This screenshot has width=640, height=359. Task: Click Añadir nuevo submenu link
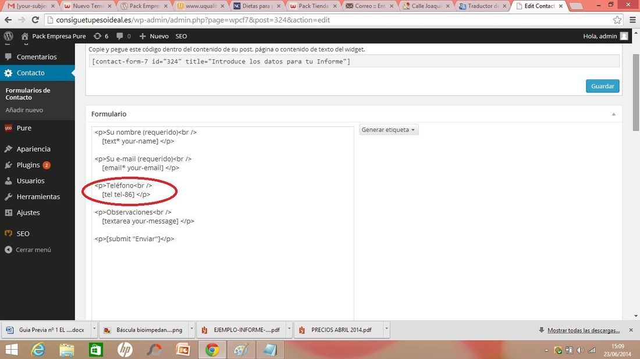(x=24, y=110)
